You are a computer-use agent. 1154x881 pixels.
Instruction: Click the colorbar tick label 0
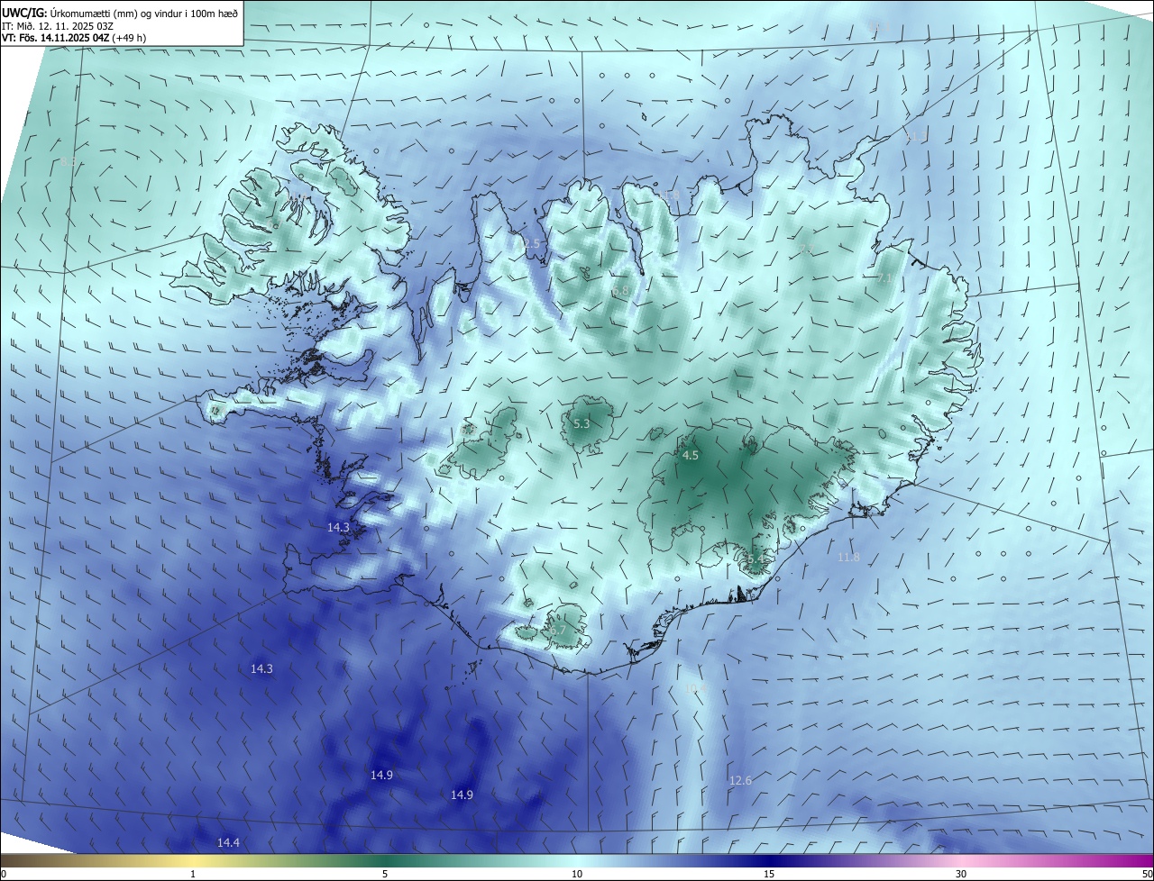(4, 874)
